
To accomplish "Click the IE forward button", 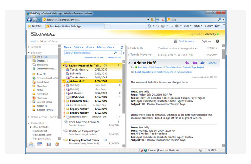I will [35, 20].
